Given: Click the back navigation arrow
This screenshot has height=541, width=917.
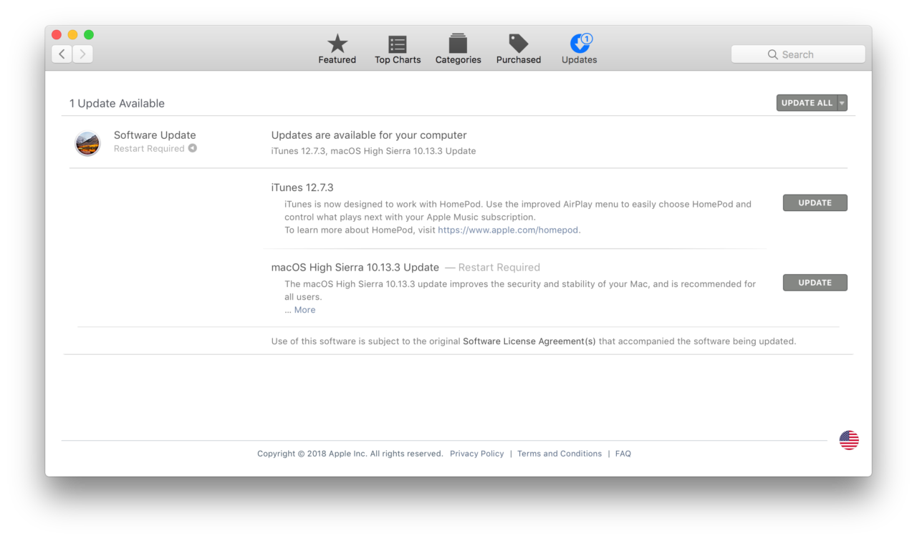Looking at the screenshot, I should point(62,54).
